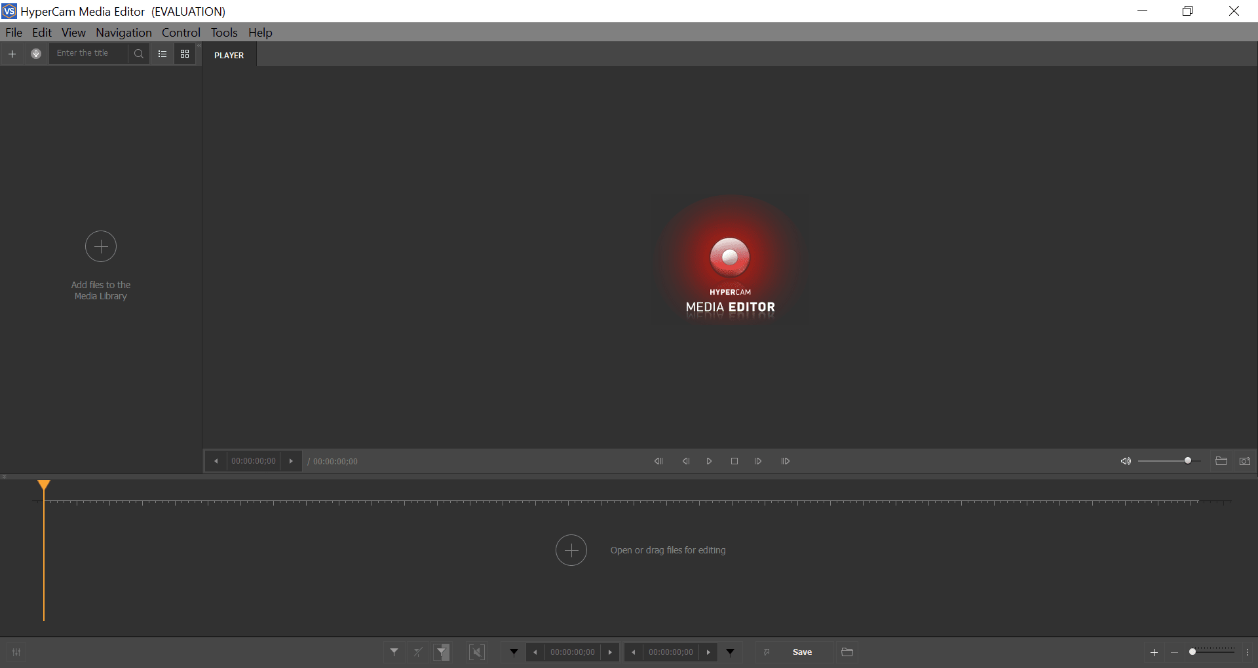Set the selection end marker triangle
This screenshot has height=668, width=1258.
tap(731, 652)
